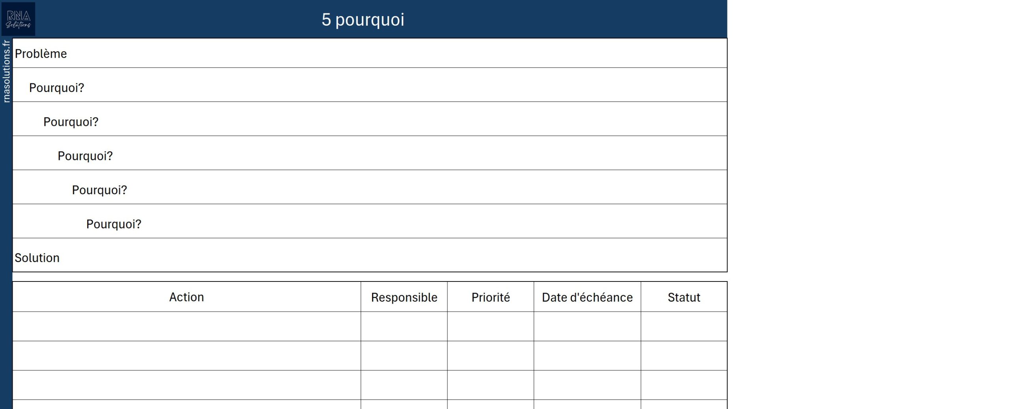Screen dimensions: 1011x409
Task: Click the Priorité column header
Action: tap(490, 297)
